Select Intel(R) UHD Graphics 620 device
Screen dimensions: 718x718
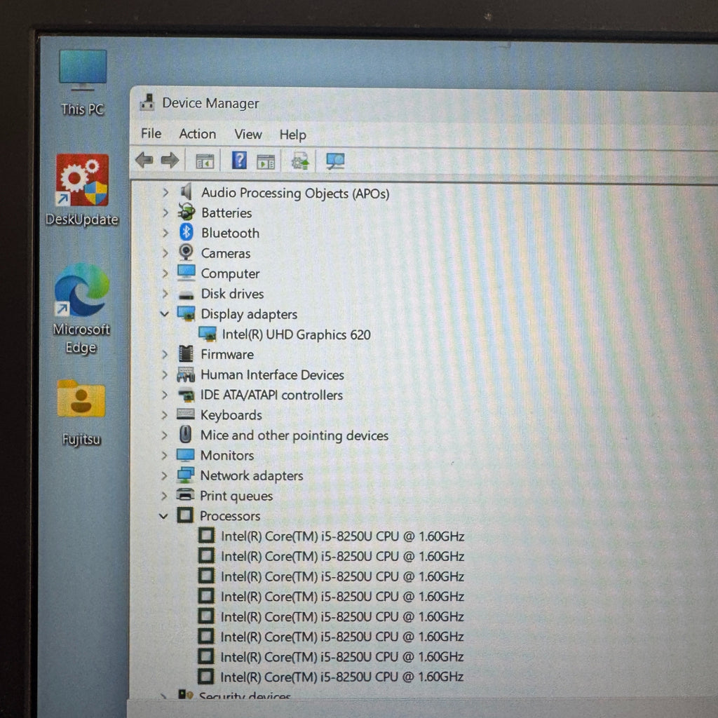(x=296, y=334)
